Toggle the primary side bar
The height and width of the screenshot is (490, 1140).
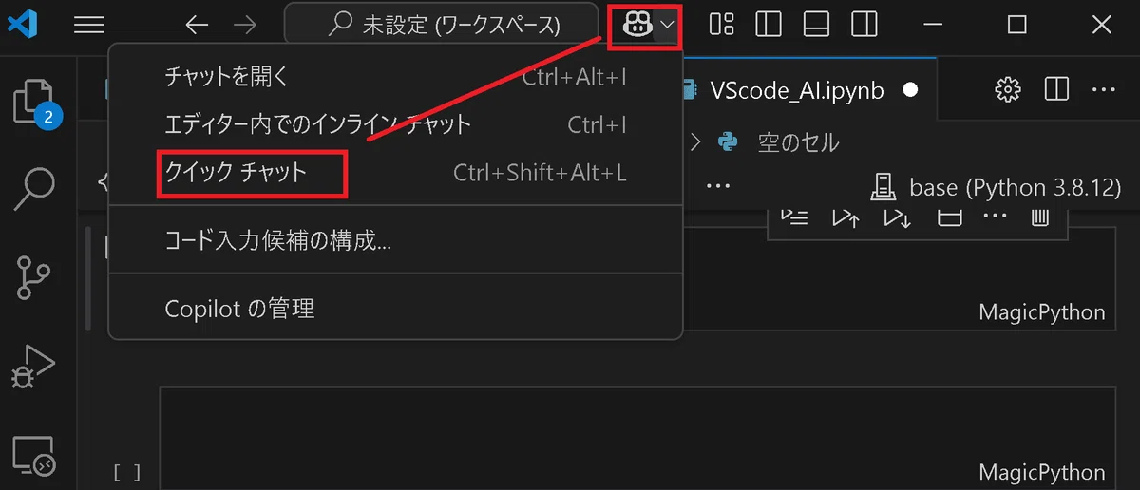769,26
